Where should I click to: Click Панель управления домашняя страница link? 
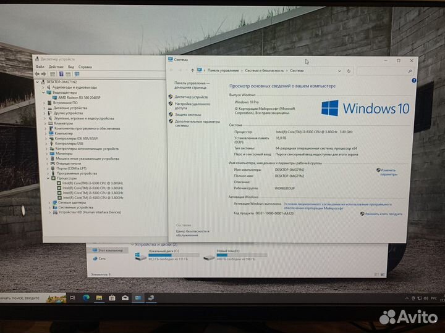pos(192,85)
